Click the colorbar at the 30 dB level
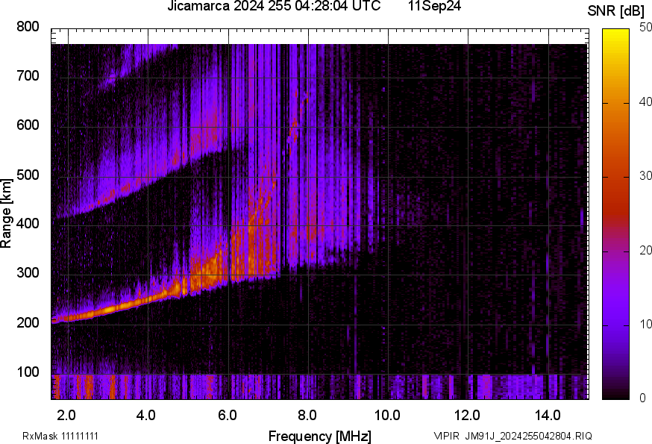This screenshot has height=444, width=652. [x=616, y=177]
